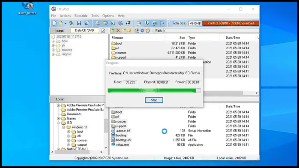The image size is (299, 168).
Task: Click Local tree vertical scrollbar down arrow
Action: [x=106, y=148]
